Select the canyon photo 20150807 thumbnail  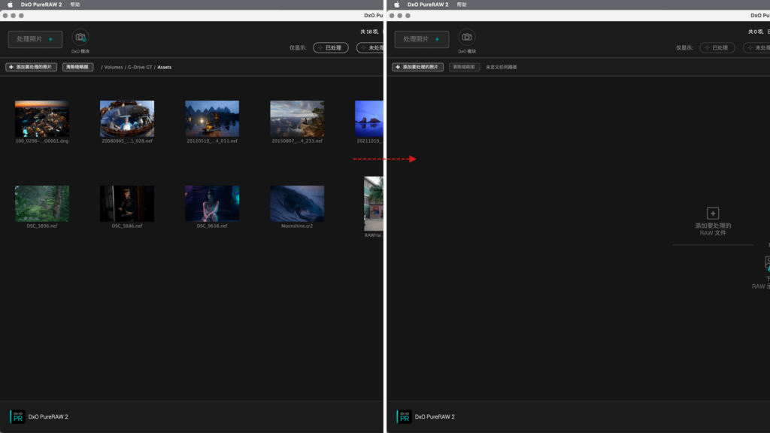coord(296,119)
